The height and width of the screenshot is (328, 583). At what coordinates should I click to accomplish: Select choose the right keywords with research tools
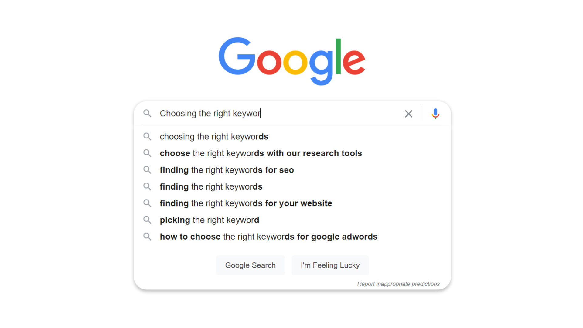pos(261,153)
